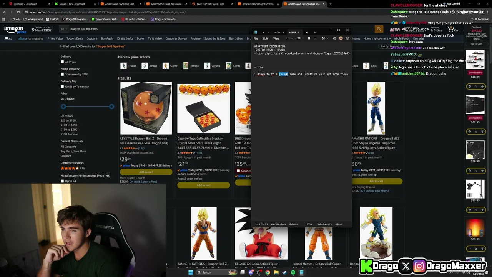The width and height of the screenshot is (492, 277).
Task: Open ChatGPT bookmark in bookmarks bar
Action: pos(53,19)
